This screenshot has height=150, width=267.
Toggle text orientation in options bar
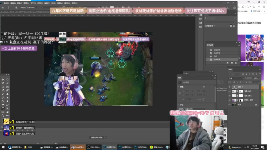[x=16, y=8]
